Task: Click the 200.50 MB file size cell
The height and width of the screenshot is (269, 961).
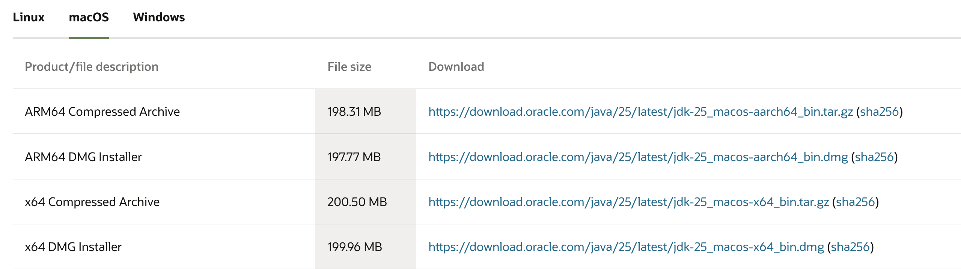Action: point(357,202)
